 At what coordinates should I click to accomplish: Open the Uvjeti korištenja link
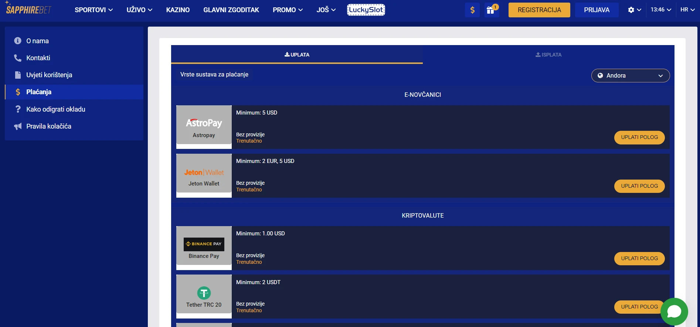click(x=49, y=75)
